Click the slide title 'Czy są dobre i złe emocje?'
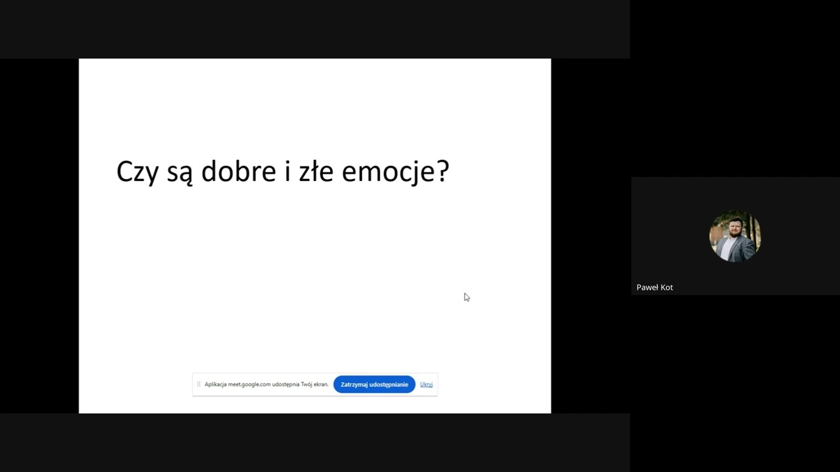Screen dimensions: 840x472 pos(282,172)
